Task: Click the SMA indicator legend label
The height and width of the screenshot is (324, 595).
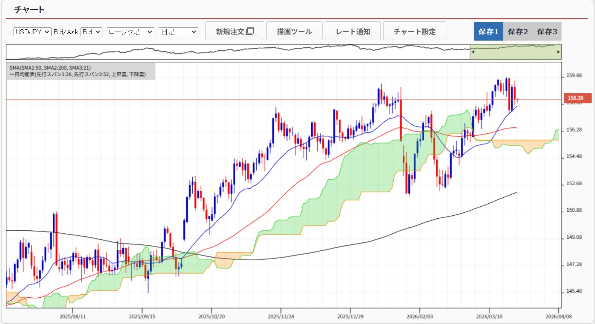Action: (50, 68)
